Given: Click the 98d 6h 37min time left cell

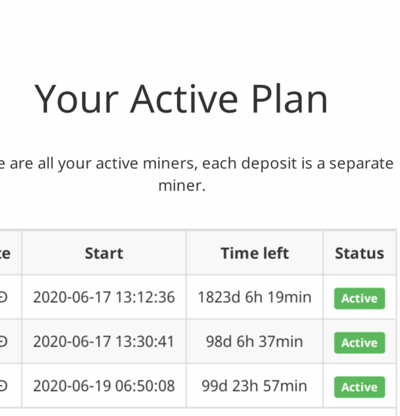Looking at the screenshot, I should tap(255, 342).
